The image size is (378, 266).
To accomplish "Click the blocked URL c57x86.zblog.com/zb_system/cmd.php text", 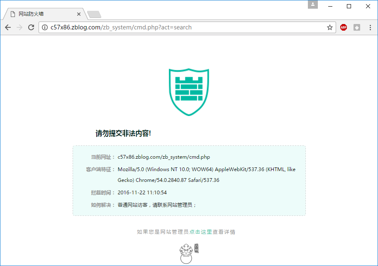I will [x=163, y=157].
